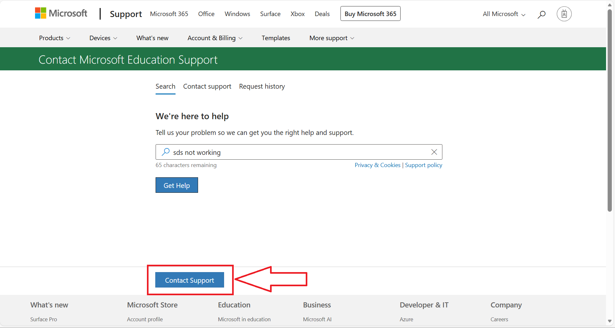Viewport: 615px width, 328px height.
Task: Open Office in the top navigation
Action: point(206,14)
